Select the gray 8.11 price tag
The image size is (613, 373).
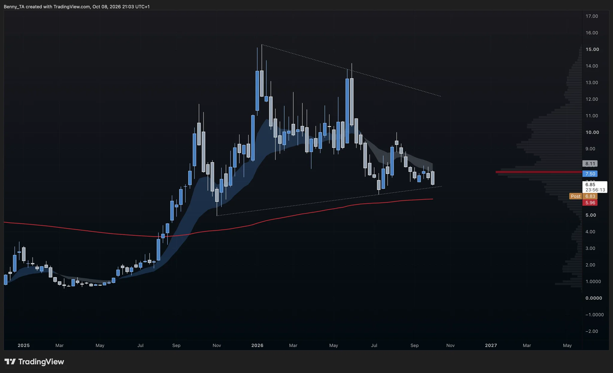[x=590, y=163]
